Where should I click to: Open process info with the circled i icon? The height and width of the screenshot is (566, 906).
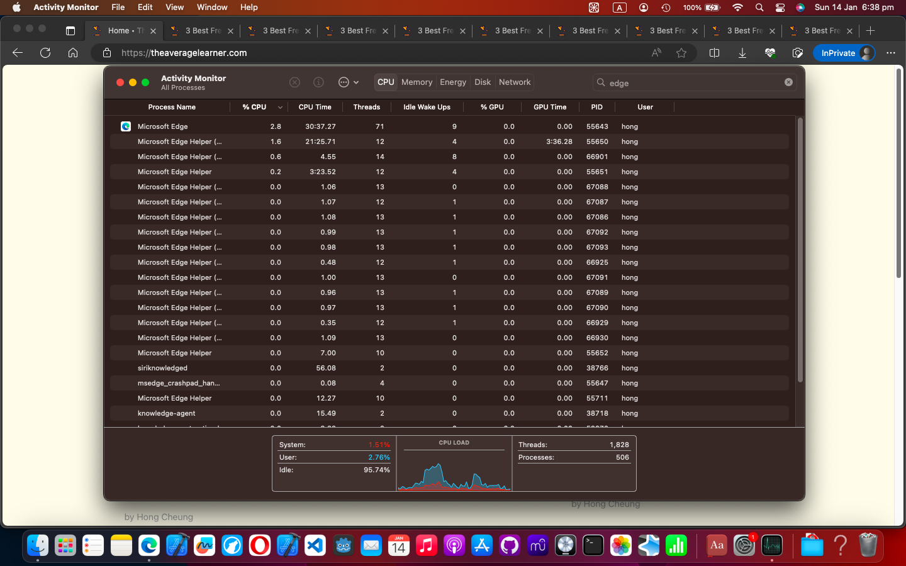point(318,82)
